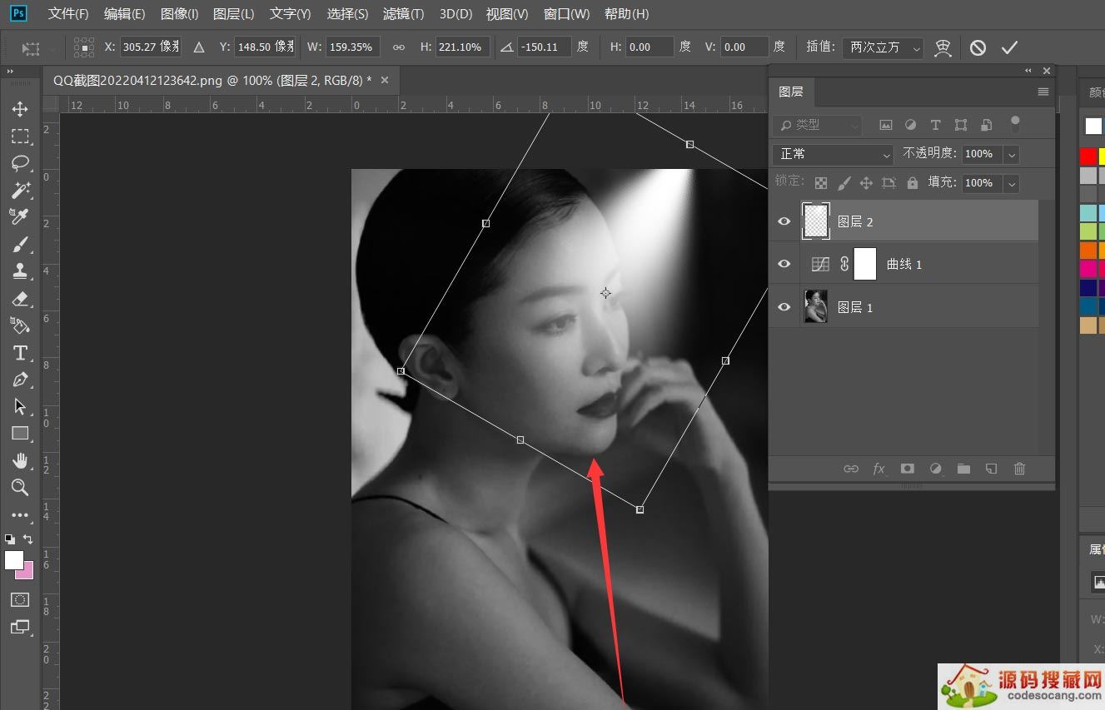The height and width of the screenshot is (710, 1105).
Task: Switch to warp mode icon
Action: pyautogui.click(x=943, y=47)
